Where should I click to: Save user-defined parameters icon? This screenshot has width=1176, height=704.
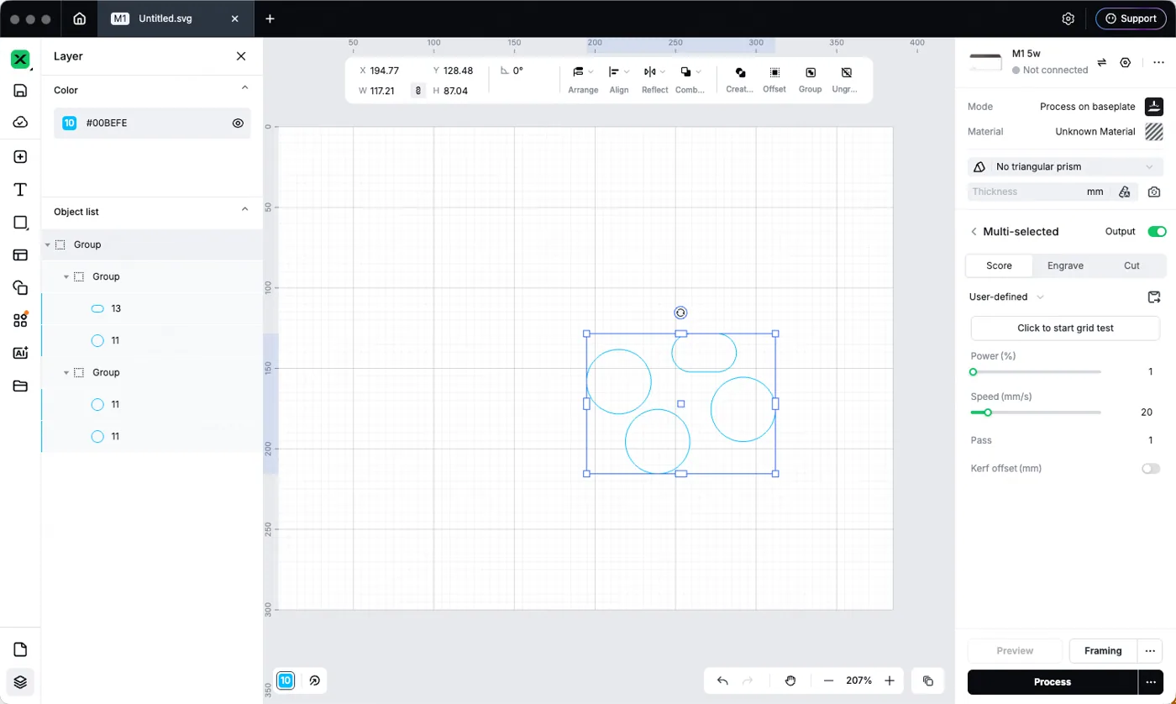[1154, 297]
